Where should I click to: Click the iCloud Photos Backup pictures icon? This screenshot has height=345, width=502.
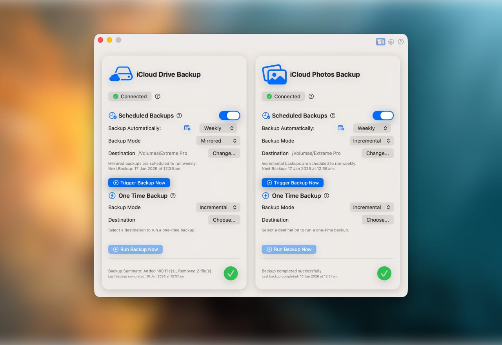coord(274,74)
